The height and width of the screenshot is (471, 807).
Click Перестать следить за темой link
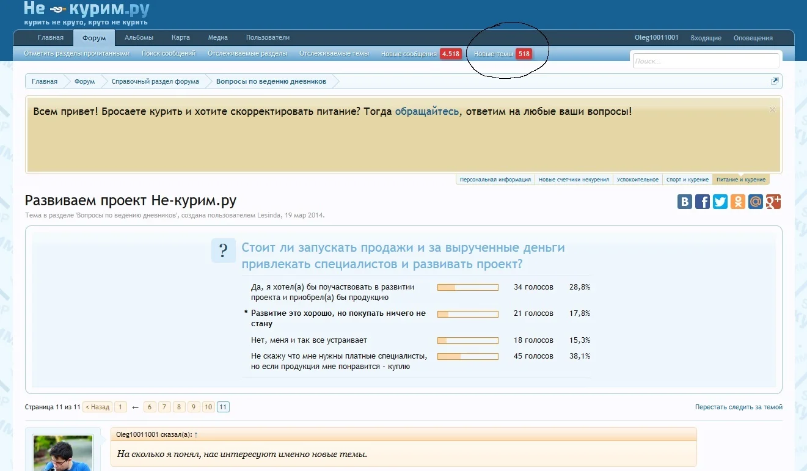point(738,407)
